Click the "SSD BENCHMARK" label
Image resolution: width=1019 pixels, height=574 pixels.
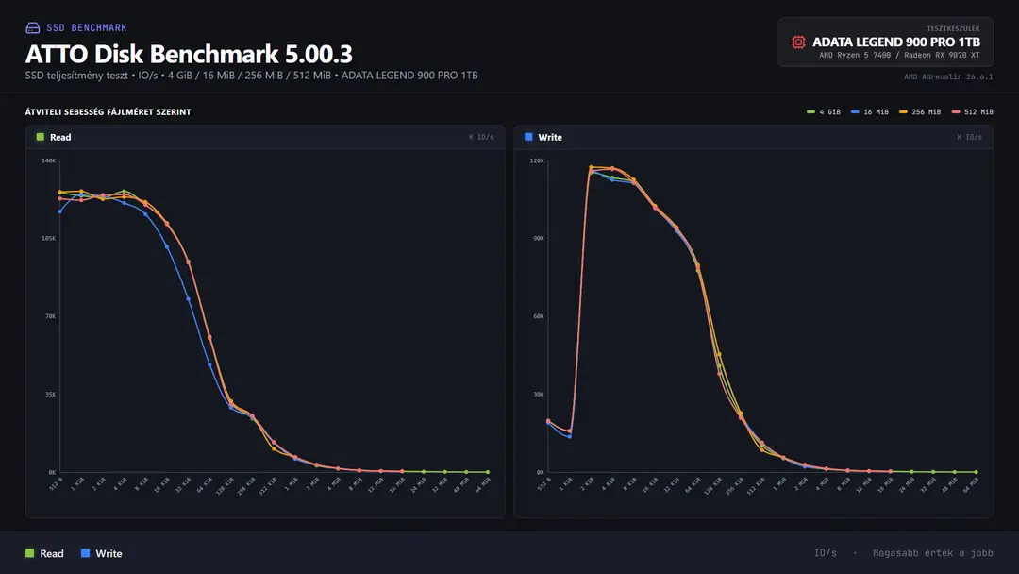click(87, 28)
